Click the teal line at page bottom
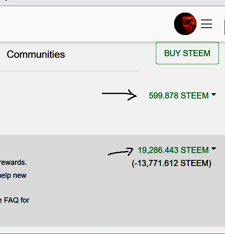The width and height of the screenshot is (225, 234). [112, 234]
